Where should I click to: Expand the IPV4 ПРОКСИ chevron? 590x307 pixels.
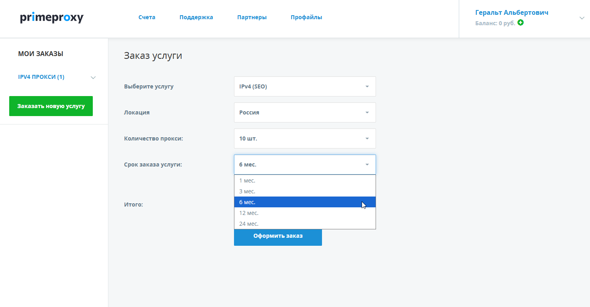pos(93,78)
